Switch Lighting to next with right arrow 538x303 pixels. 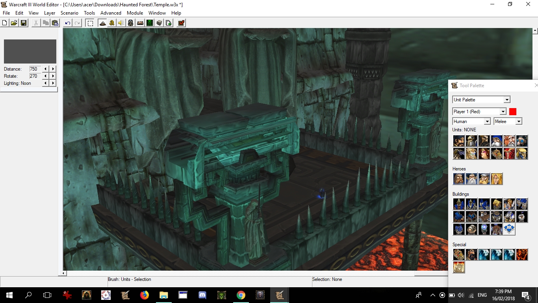coord(53,83)
